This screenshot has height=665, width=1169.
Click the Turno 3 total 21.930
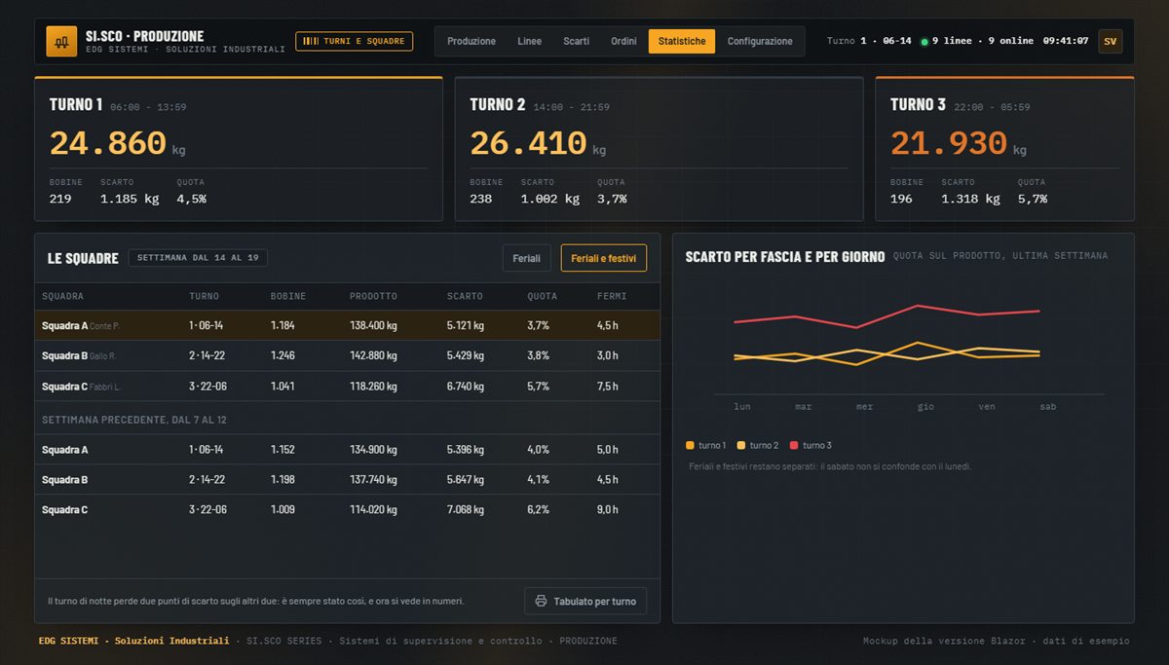click(x=949, y=143)
